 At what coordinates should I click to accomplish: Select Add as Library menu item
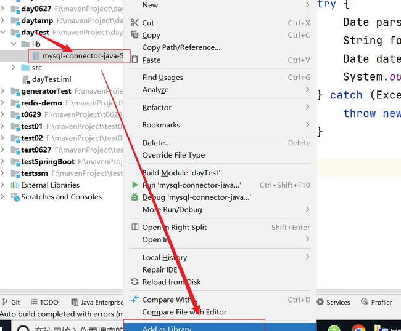coord(220,327)
